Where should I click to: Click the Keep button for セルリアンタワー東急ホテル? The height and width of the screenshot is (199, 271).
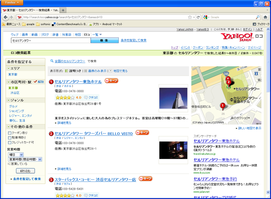point(112,81)
